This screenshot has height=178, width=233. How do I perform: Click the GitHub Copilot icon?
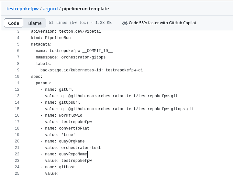(x=125, y=23)
